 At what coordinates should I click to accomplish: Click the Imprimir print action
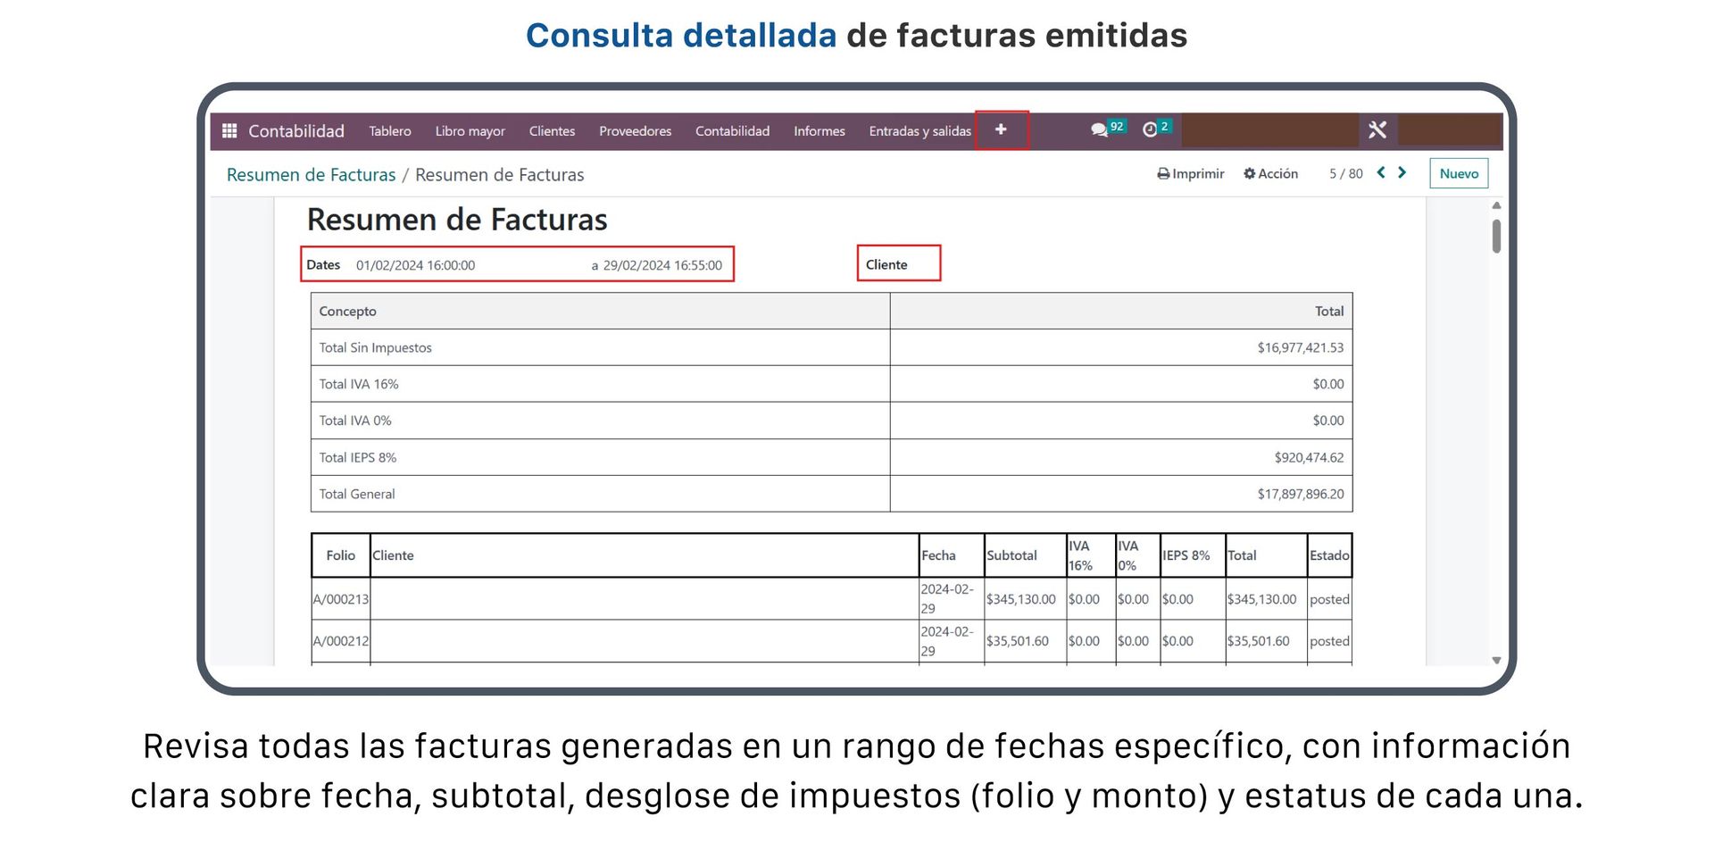tap(1191, 173)
